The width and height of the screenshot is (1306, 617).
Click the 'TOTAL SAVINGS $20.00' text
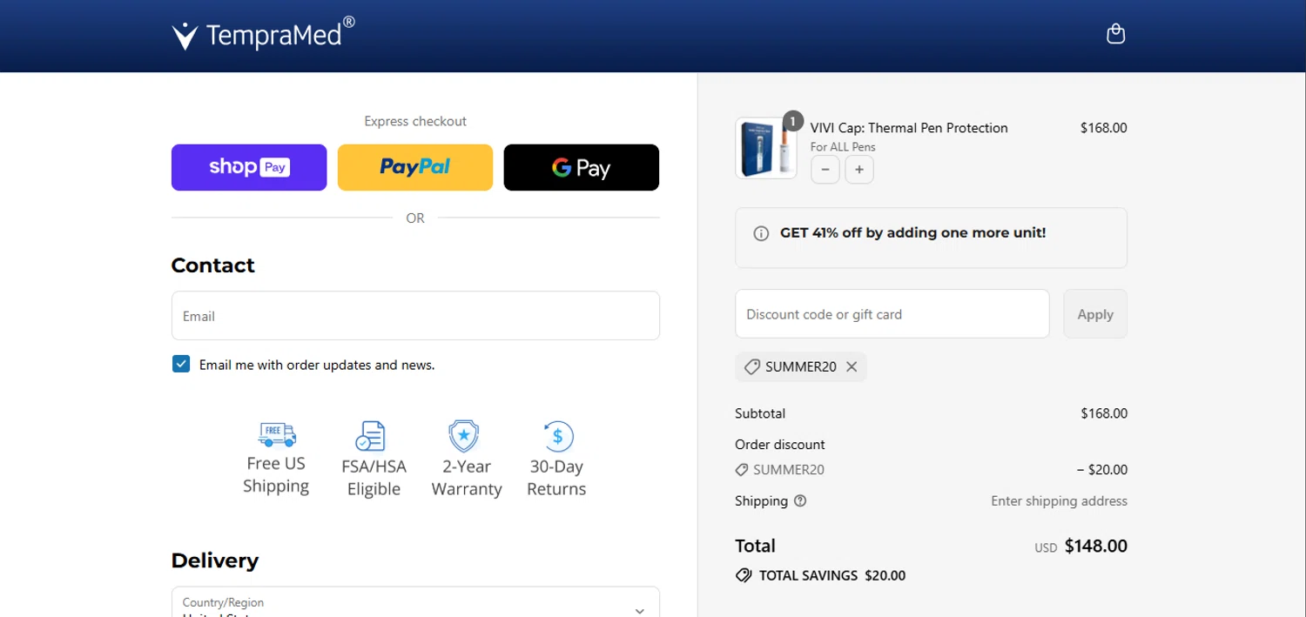pos(832,575)
